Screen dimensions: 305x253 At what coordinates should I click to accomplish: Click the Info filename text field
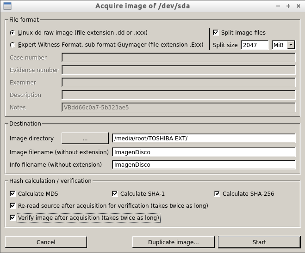point(203,165)
